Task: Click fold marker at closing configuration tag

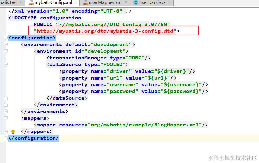Action: tap(6, 138)
